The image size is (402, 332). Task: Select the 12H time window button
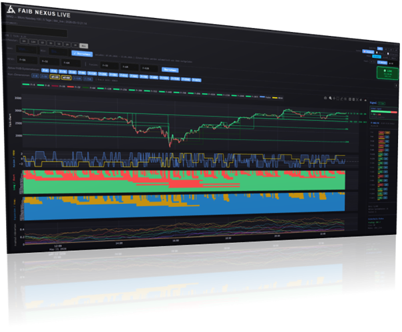pyautogui.click(x=33, y=42)
